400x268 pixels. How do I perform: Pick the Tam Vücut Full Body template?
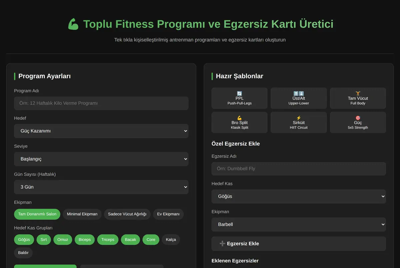click(358, 98)
